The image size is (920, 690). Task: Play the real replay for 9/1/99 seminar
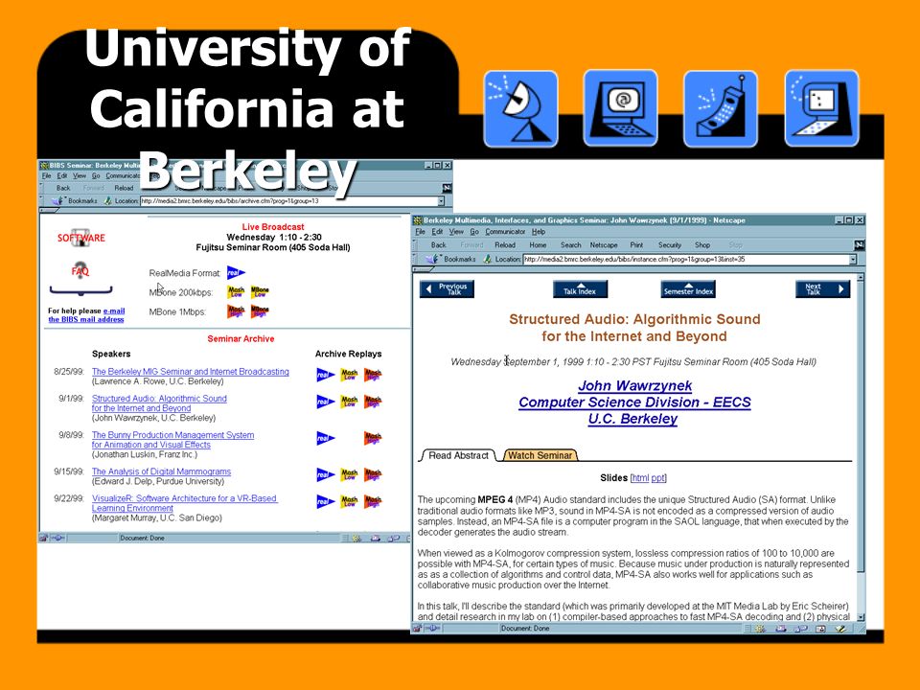pos(326,402)
